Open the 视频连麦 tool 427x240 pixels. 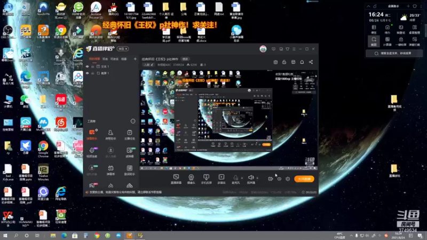[x=92, y=152]
